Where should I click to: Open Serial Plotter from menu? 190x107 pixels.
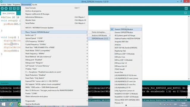coord(54,23)
